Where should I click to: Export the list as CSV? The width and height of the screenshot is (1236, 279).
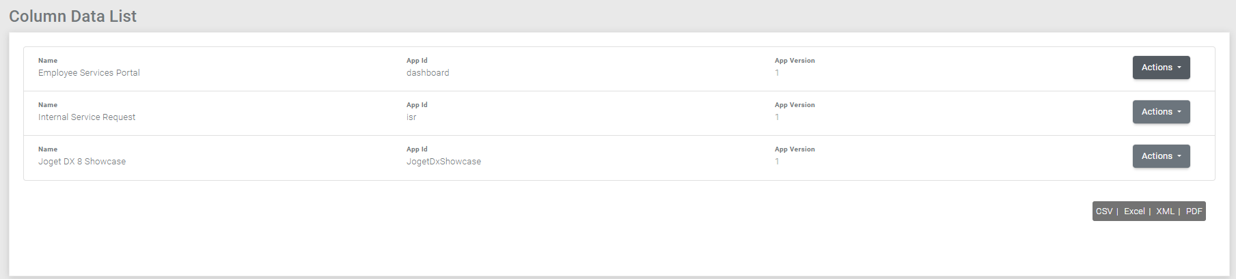tap(1103, 211)
